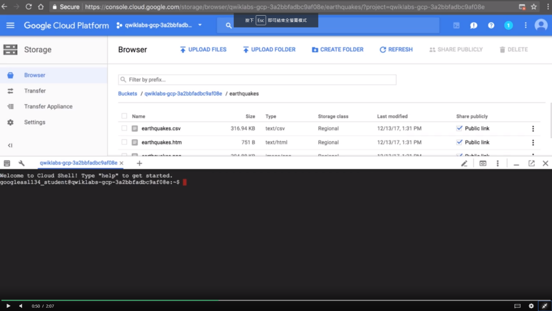Toggle Public link for earthquakes.htm
This screenshot has height=311, width=552.
pos(459,142)
